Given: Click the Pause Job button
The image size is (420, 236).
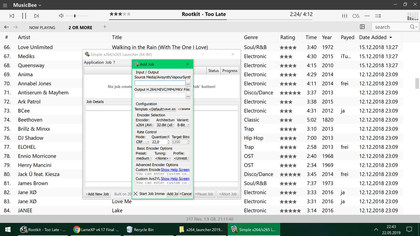Looking at the screenshot, I should pos(204,194).
